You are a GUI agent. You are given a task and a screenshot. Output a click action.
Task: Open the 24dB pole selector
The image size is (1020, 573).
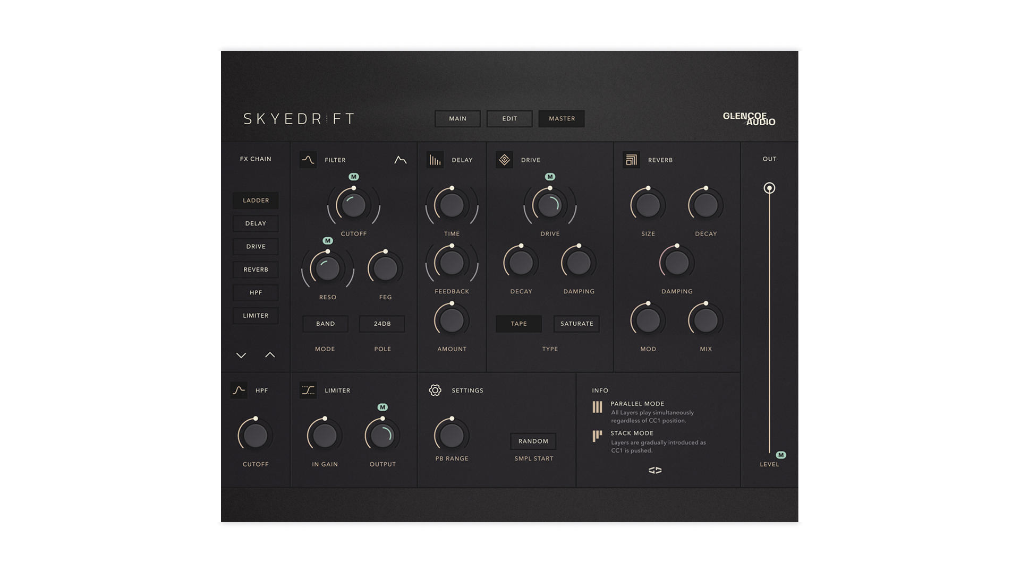click(382, 324)
